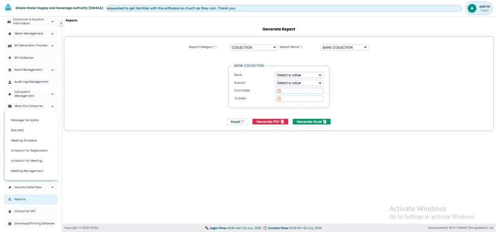This screenshot has width=496, height=232.
Task: Click the Download Printing Software printer icon
Action: coord(10,223)
